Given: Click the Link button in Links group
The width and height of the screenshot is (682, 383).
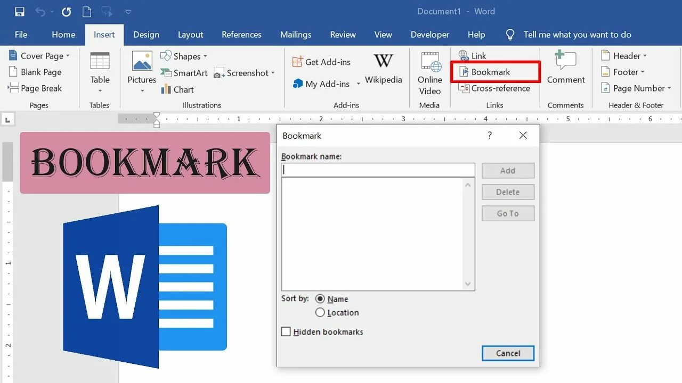Looking at the screenshot, I should (x=473, y=56).
